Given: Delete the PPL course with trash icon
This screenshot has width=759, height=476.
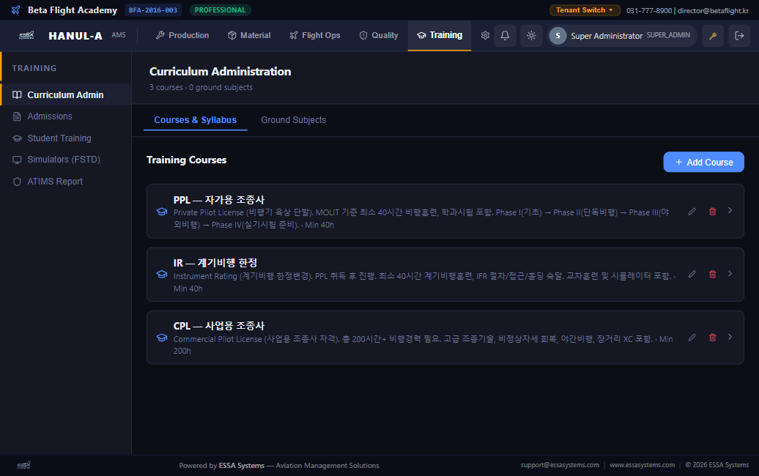Looking at the screenshot, I should [x=713, y=212].
